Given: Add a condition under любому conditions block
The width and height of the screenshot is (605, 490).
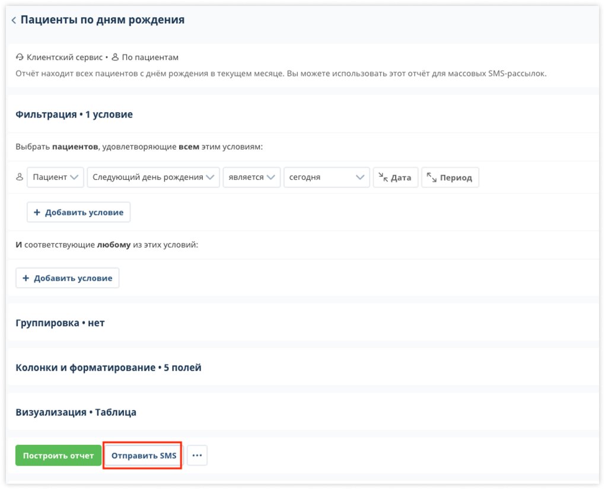Looking at the screenshot, I should [x=67, y=277].
